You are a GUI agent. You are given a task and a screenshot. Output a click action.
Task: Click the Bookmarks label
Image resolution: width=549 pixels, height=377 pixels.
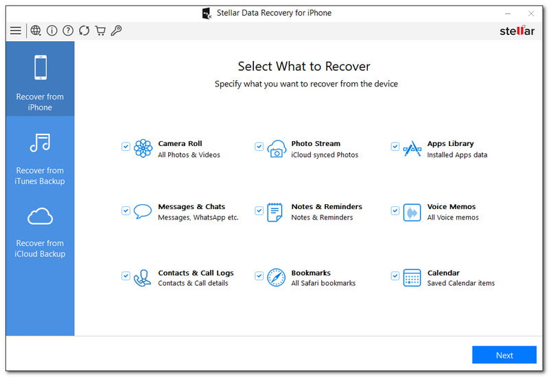click(x=311, y=273)
